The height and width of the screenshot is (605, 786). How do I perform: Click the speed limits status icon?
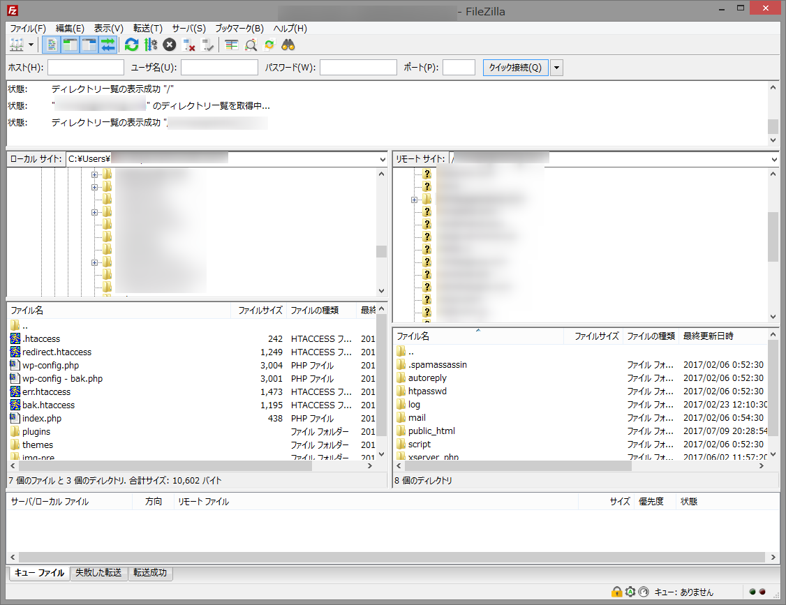[644, 592]
